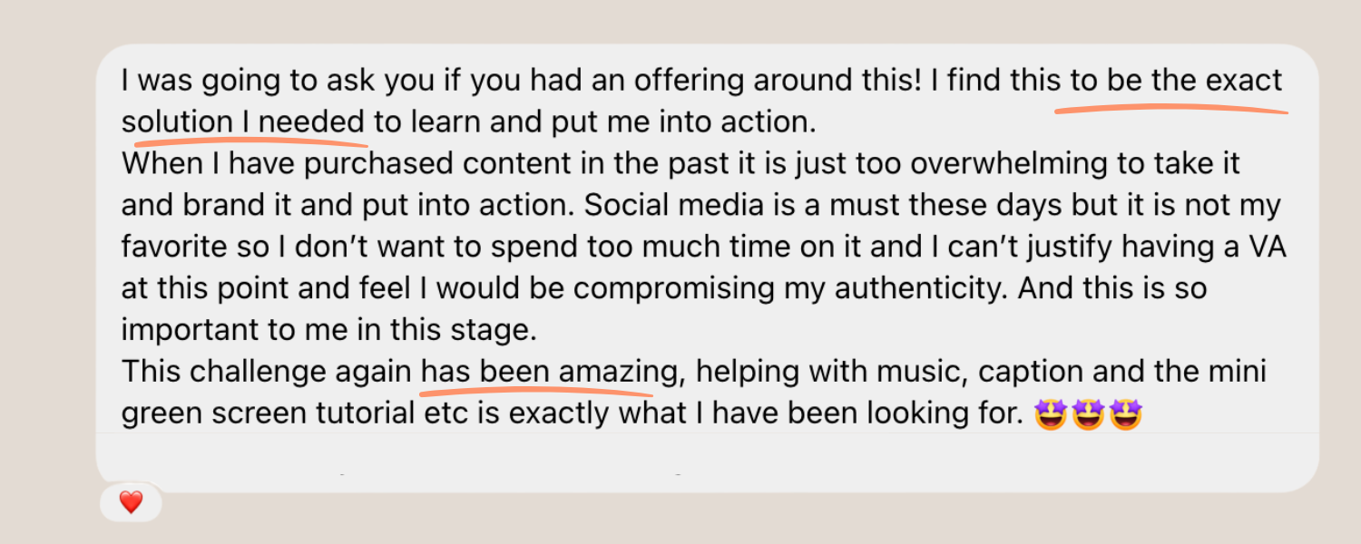Click the orange underline beneath "has been amazing"
1361x544 pixels.
pos(537,393)
